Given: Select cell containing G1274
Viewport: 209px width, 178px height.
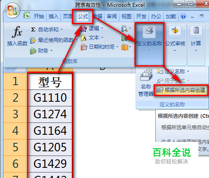Looking at the screenshot, I should 50,114.
